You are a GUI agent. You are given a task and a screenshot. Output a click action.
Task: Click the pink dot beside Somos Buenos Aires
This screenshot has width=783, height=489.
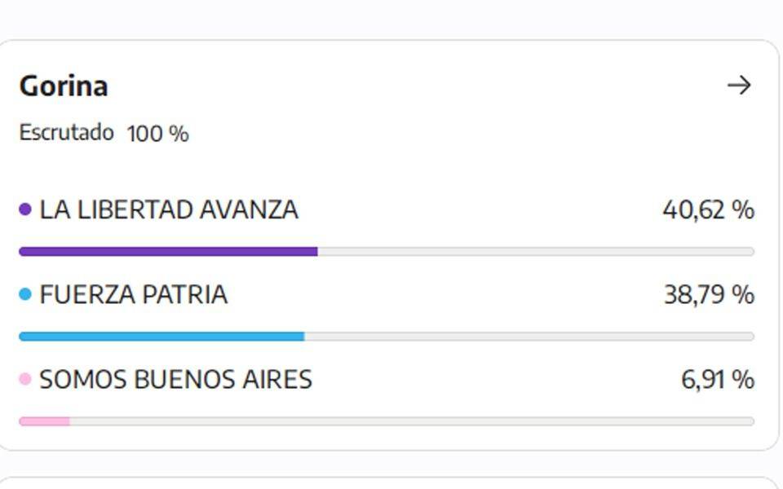click(x=25, y=379)
